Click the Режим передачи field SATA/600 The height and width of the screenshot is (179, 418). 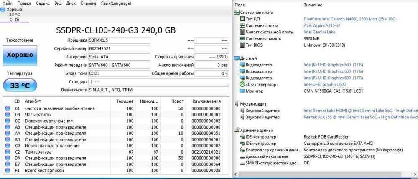pyautogui.click(x=119, y=65)
